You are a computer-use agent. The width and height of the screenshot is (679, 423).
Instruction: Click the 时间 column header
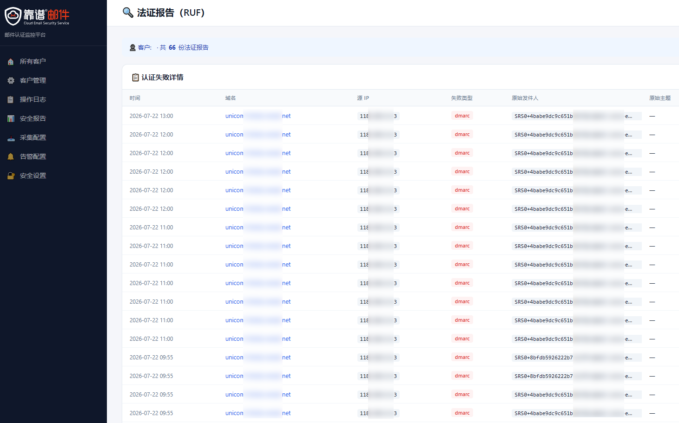(x=135, y=98)
